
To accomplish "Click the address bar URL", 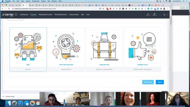I will coord(35,9).
